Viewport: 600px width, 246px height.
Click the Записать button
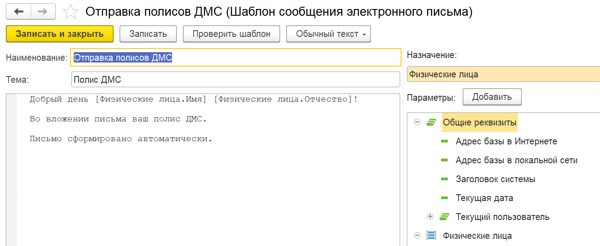pyautogui.click(x=148, y=34)
